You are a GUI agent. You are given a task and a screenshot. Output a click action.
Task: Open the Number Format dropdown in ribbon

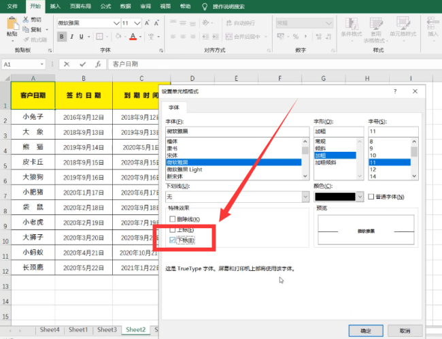tap(328, 23)
